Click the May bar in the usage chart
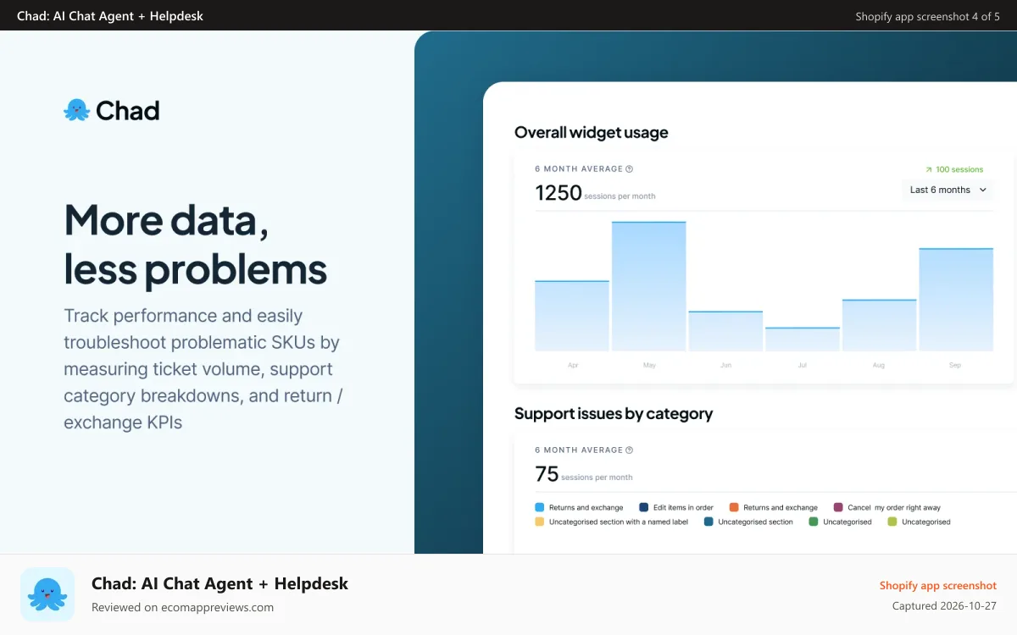This screenshot has height=635, width=1017. [649, 286]
